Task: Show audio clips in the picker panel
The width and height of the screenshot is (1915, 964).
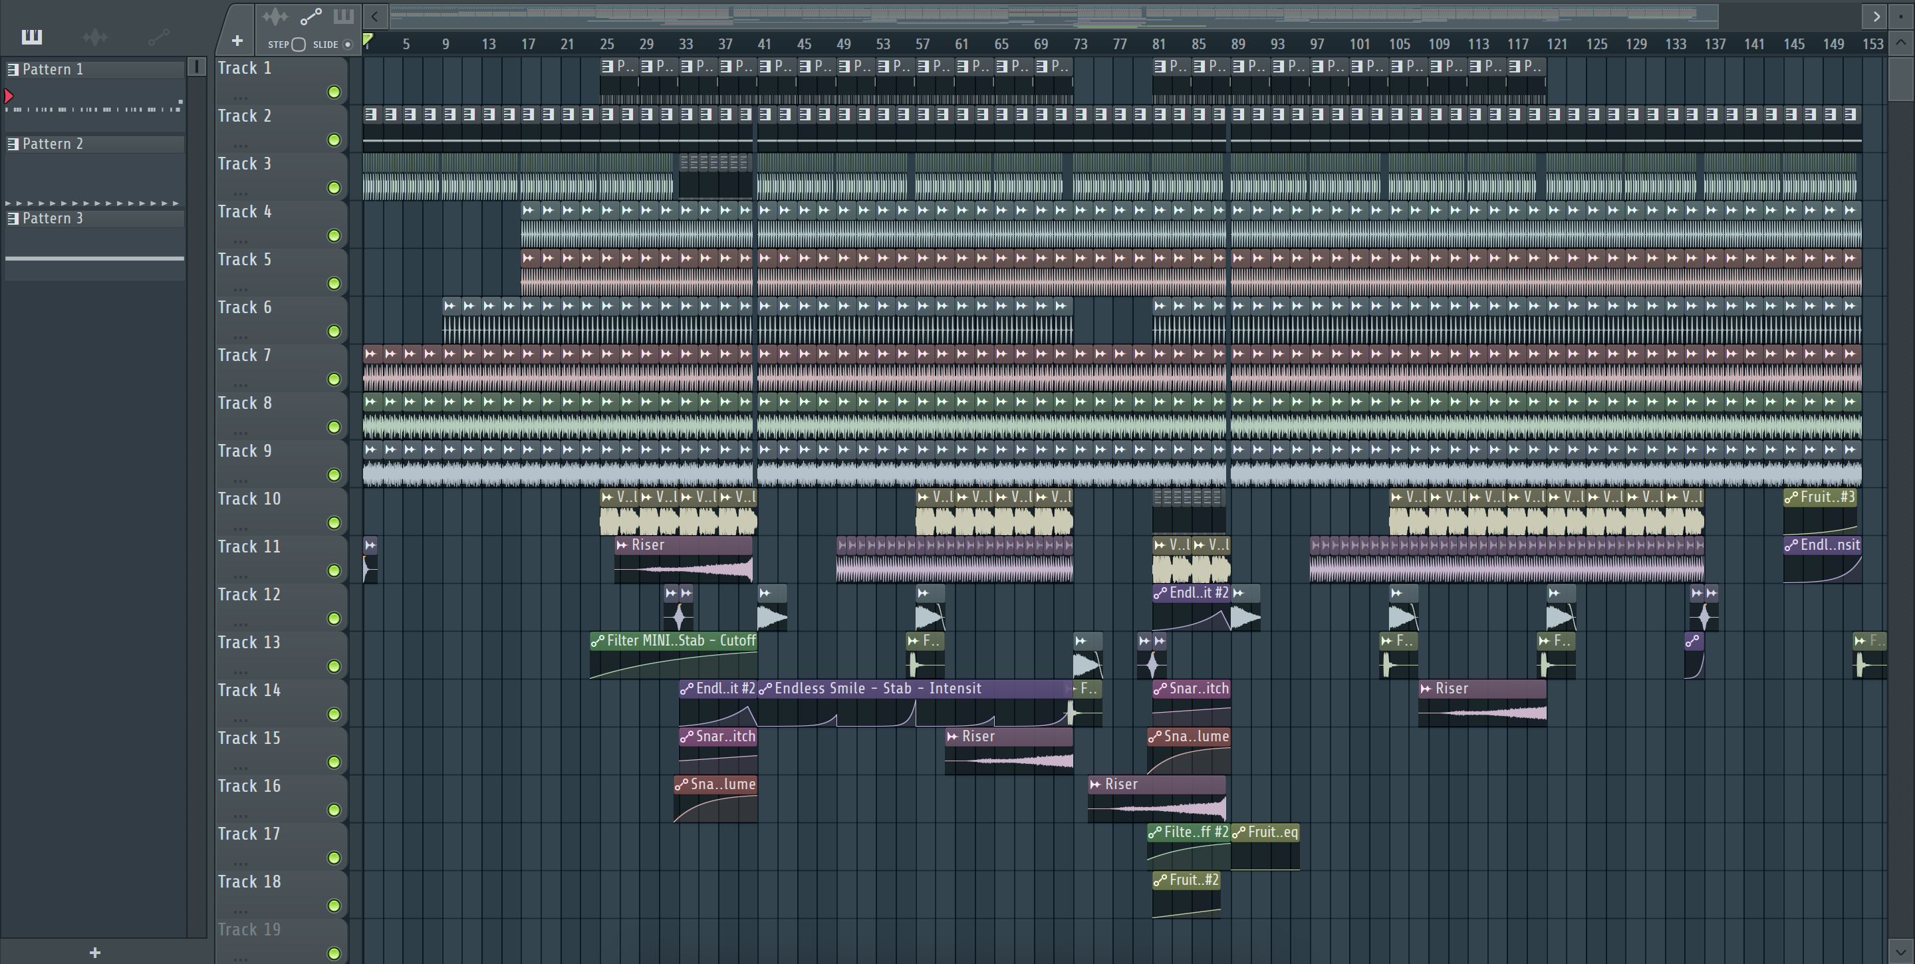Action: tap(95, 37)
